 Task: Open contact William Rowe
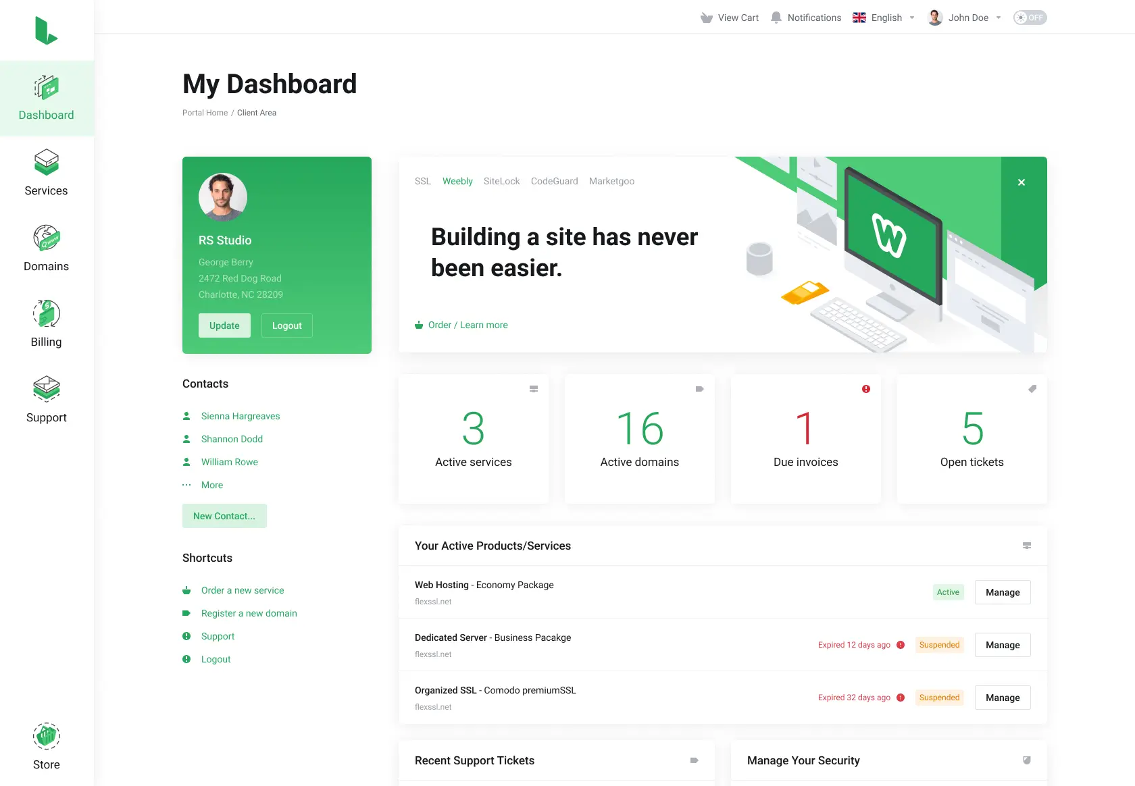tap(230, 462)
